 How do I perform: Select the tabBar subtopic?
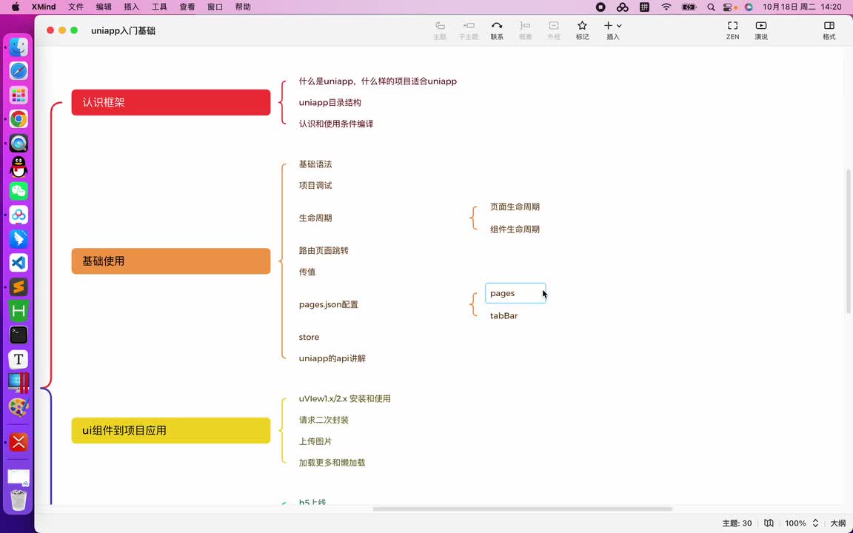click(504, 315)
